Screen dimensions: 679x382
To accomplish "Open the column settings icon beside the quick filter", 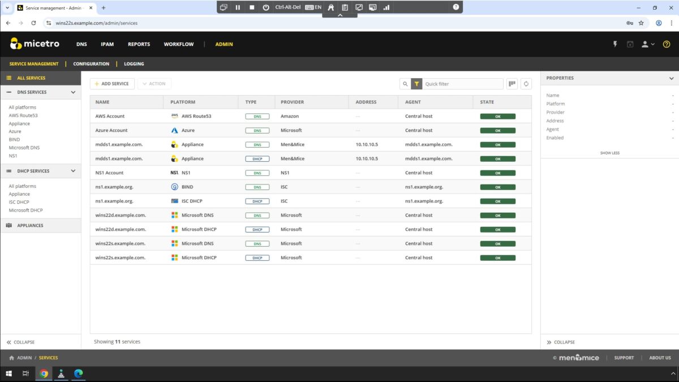I will click(512, 83).
